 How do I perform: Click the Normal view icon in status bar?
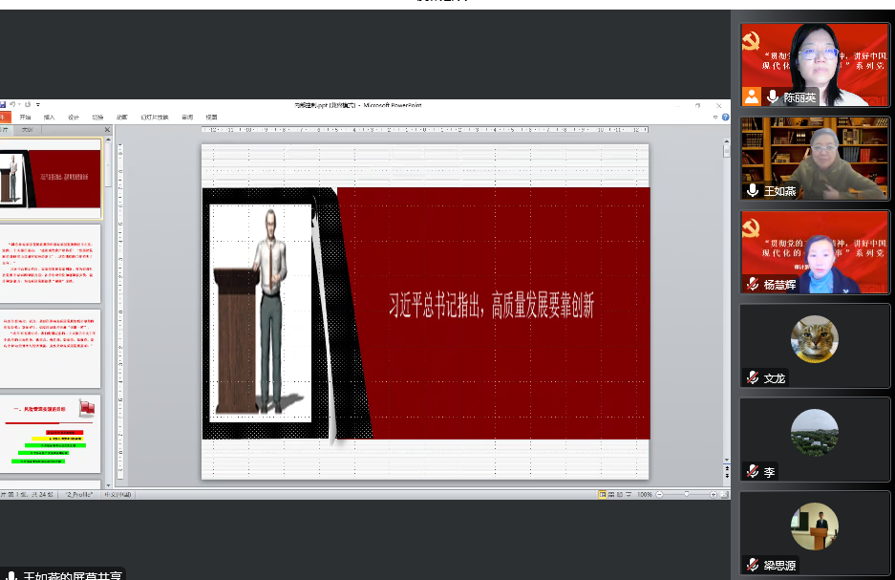point(603,494)
